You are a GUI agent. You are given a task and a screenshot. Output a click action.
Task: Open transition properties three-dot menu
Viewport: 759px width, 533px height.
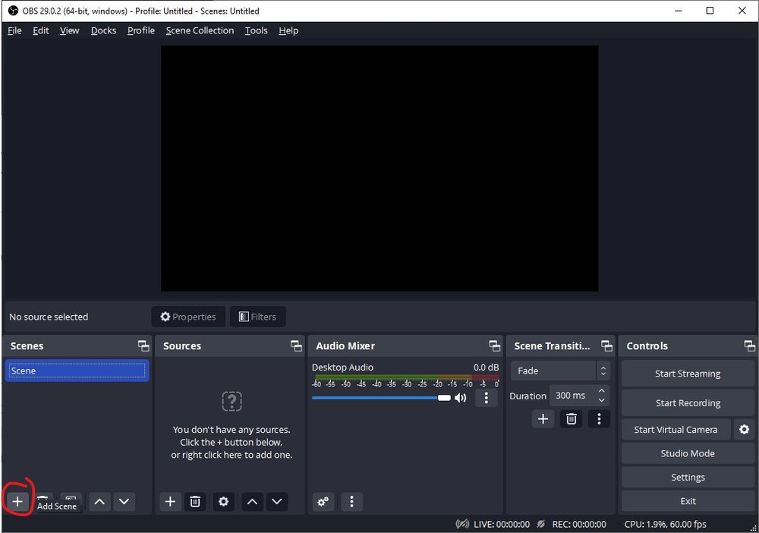[599, 419]
